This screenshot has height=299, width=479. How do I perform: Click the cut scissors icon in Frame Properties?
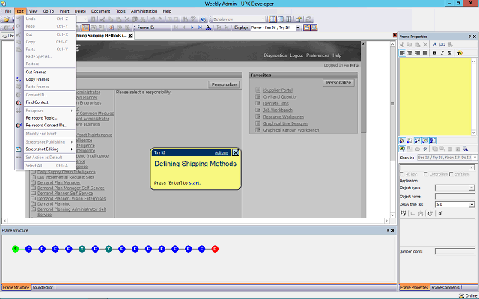(402, 45)
